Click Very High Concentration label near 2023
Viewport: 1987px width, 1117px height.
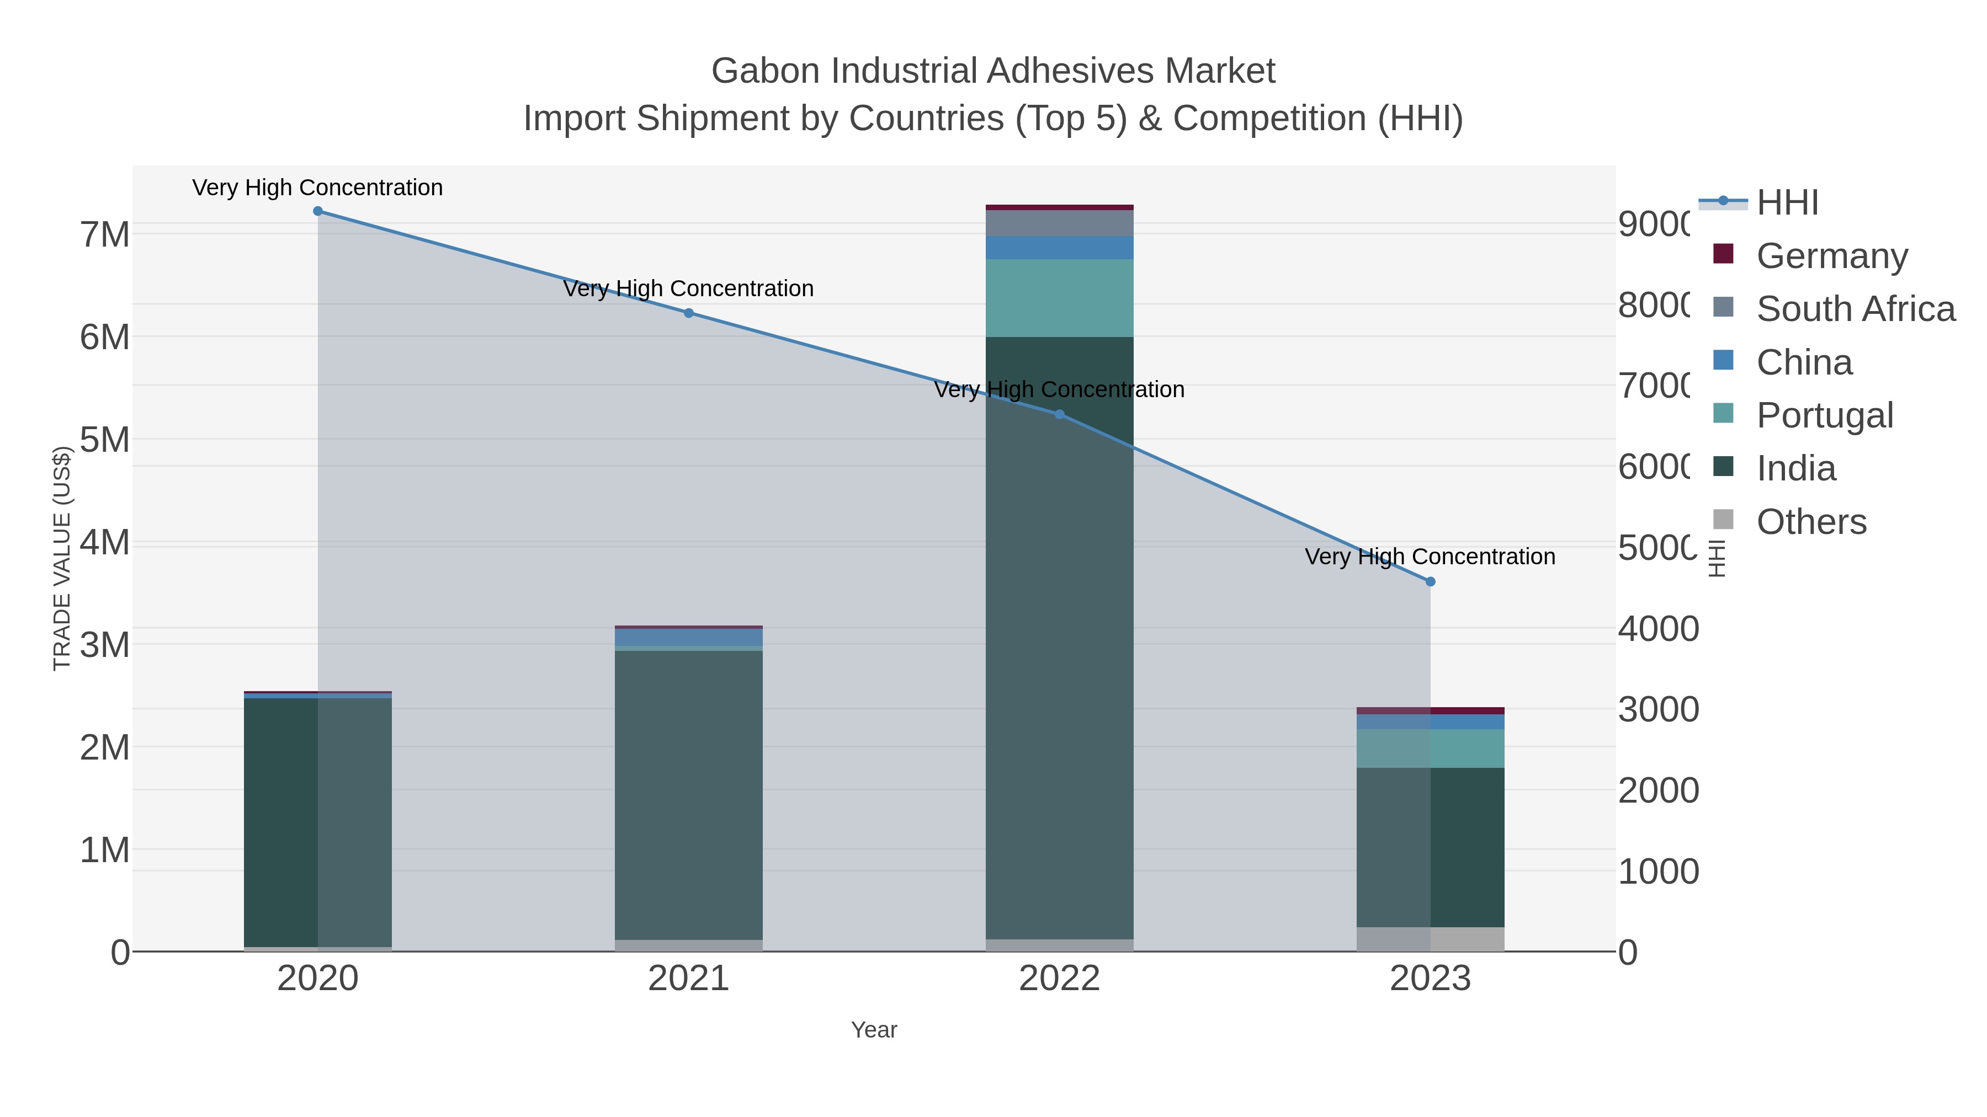(1430, 557)
